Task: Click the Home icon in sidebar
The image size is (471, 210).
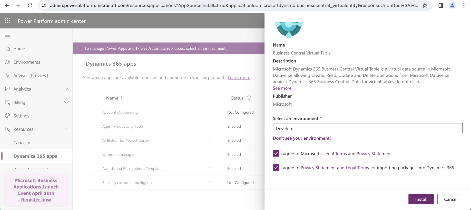Action: 8,49
